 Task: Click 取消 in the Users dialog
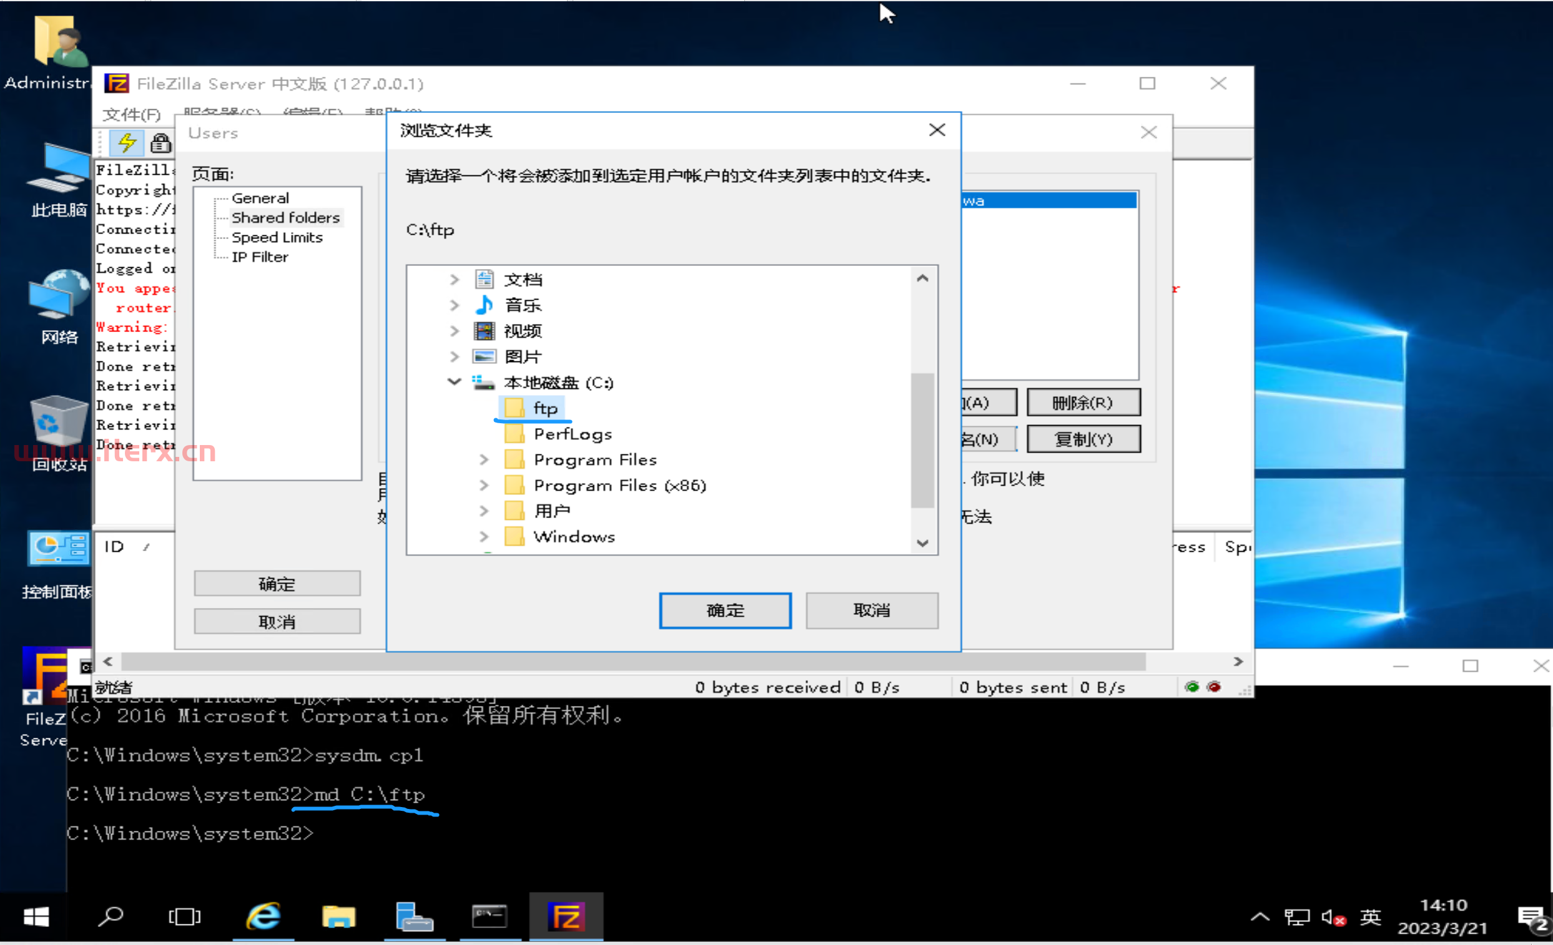click(277, 622)
